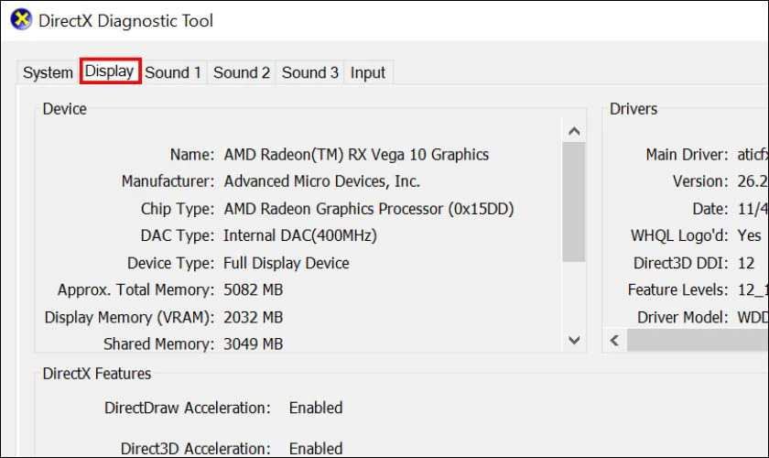Switch to the System tab
Screen dimensions: 769x458
click(x=48, y=72)
